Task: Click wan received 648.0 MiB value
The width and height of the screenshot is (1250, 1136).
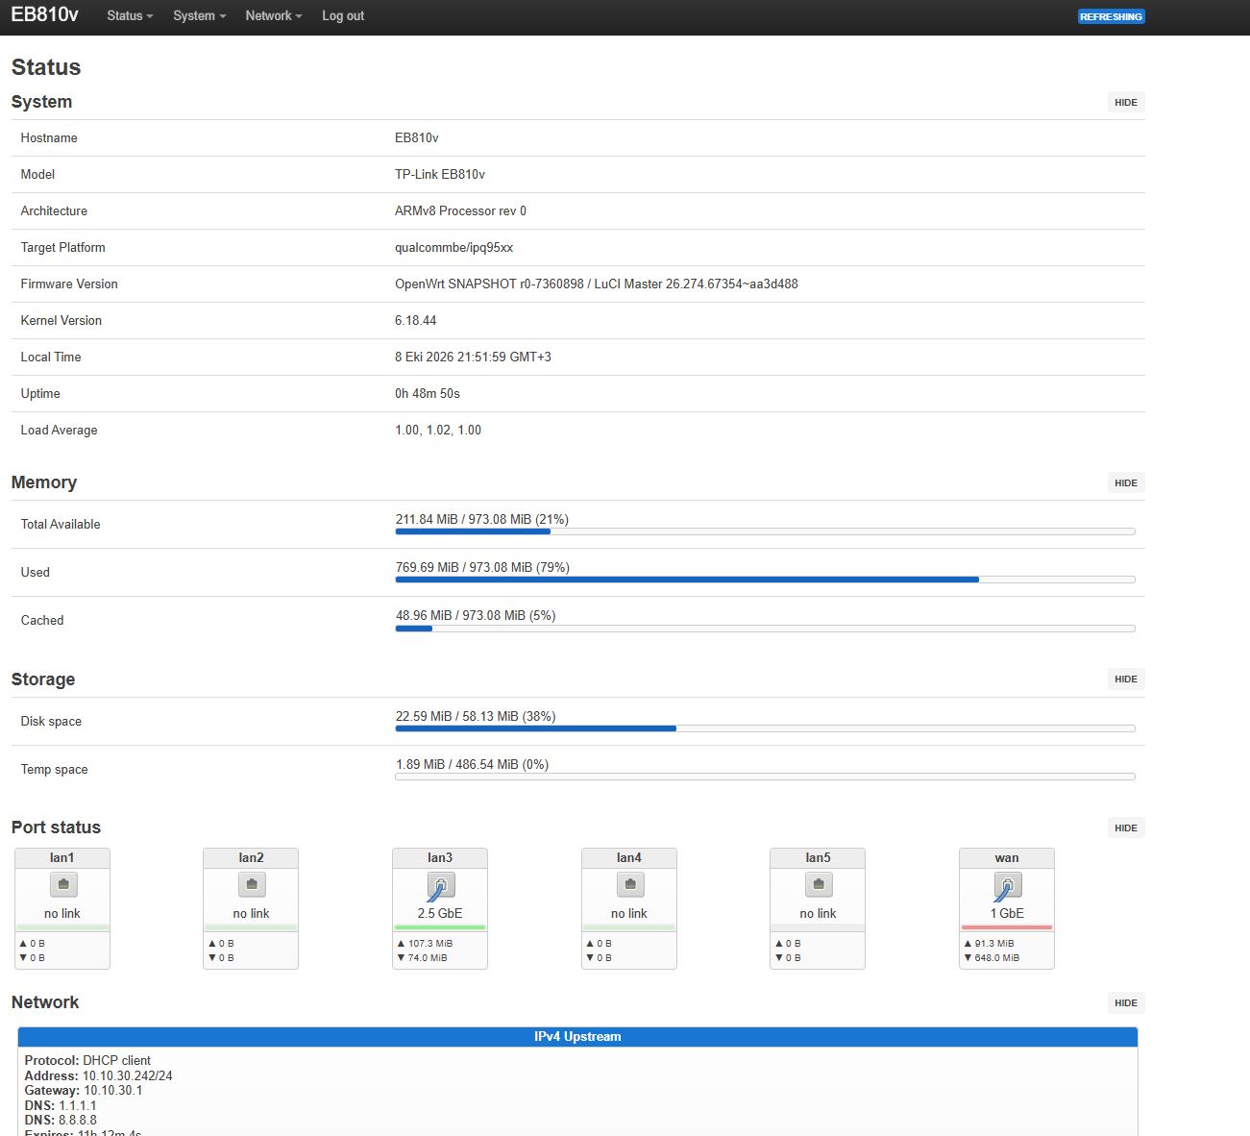Action: click(x=997, y=958)
